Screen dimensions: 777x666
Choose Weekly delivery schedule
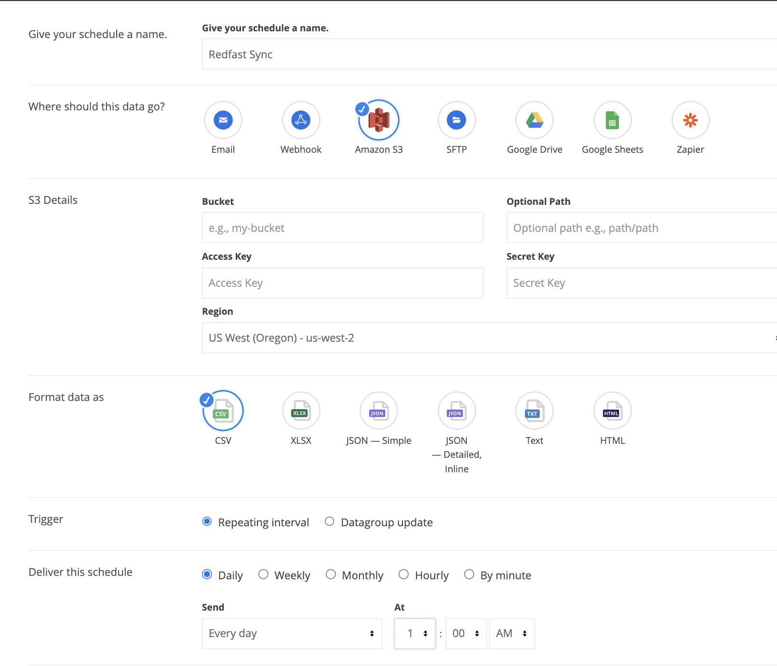point(263,574)
